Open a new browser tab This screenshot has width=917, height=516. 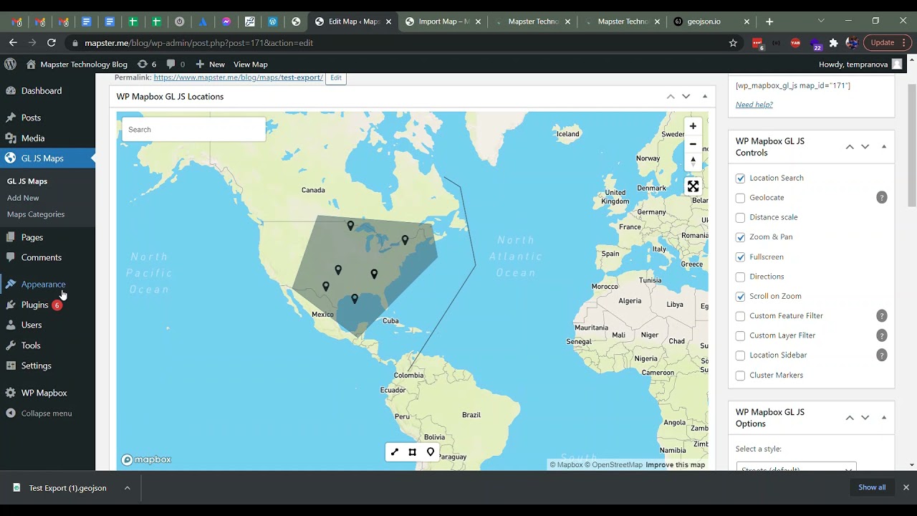[769, 21]
